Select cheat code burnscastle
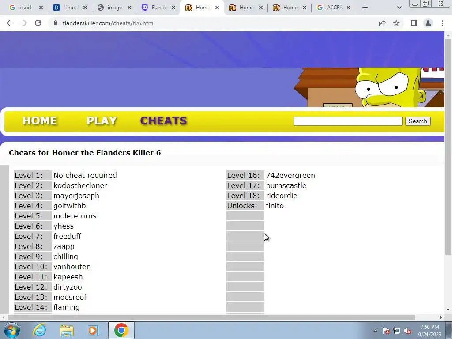 click(286, 185)
